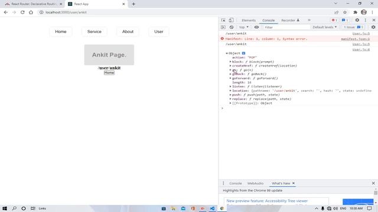Click the address bar URL
Image resolution: width=378 pixels, height=212 pixels.
tap(66, 12)
